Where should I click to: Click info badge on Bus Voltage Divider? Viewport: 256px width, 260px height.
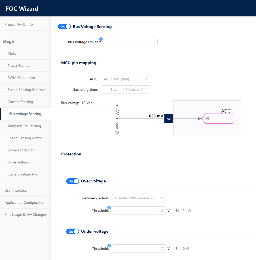point(101,39)
